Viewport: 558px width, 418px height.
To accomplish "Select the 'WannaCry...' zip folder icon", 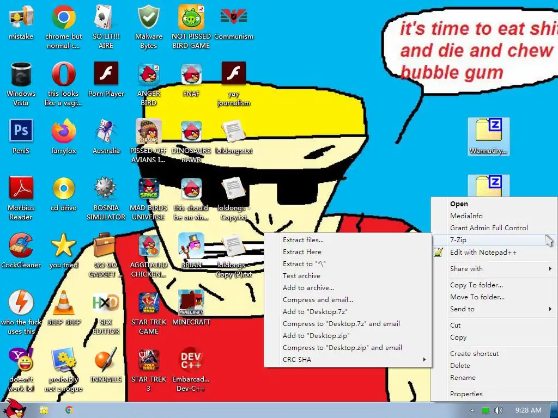I will [489, 137].
